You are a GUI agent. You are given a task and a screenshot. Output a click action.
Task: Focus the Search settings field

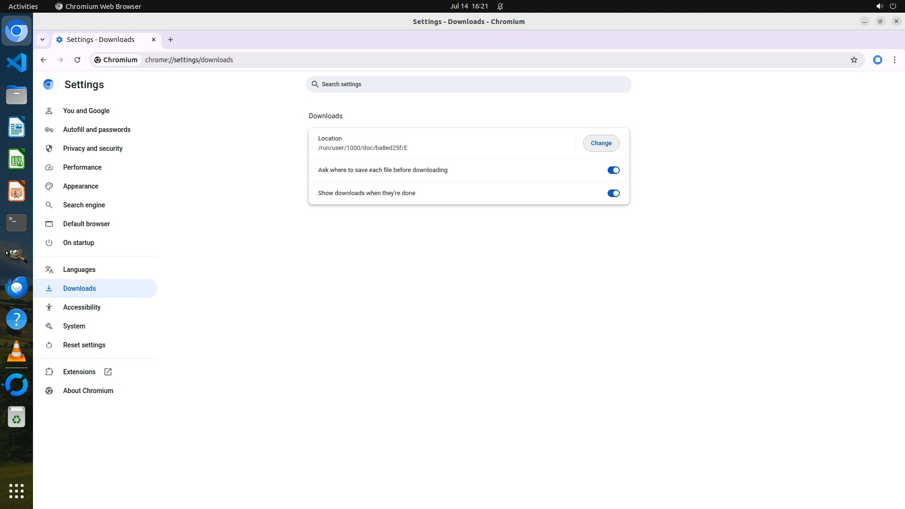[469, 84]
